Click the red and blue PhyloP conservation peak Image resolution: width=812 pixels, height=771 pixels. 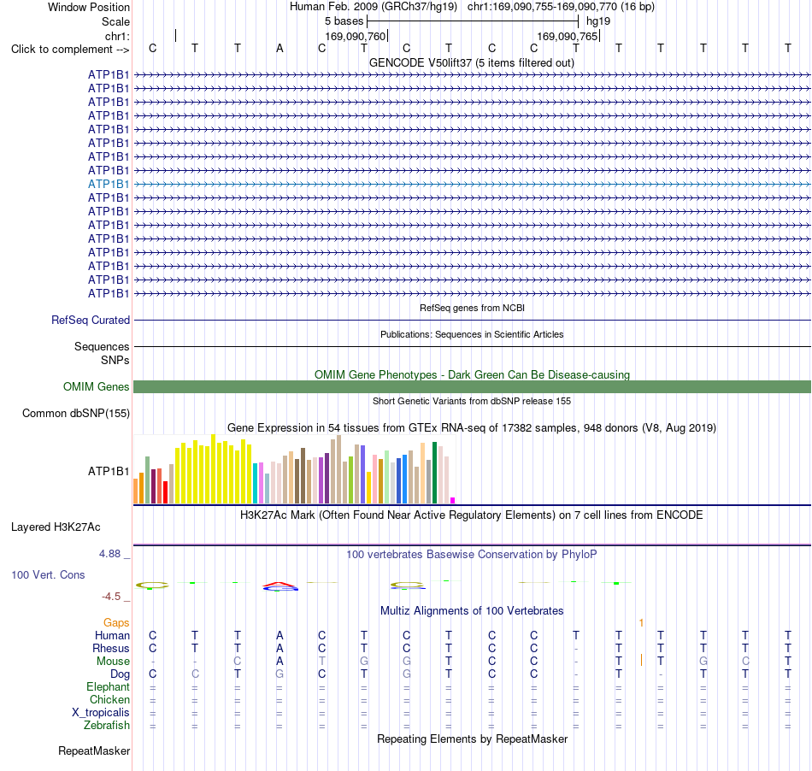coord(280,586)
